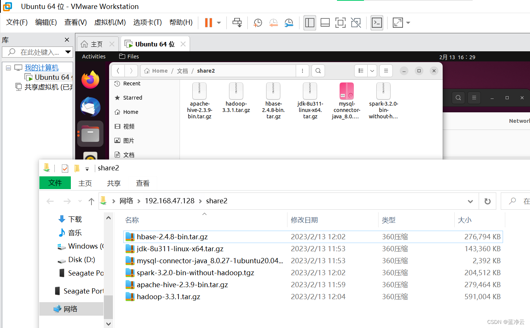Viewport: 530px width, 328px height.
Task: Click the search icon in Ubuntu Files
Action: (x=318, y=71)
